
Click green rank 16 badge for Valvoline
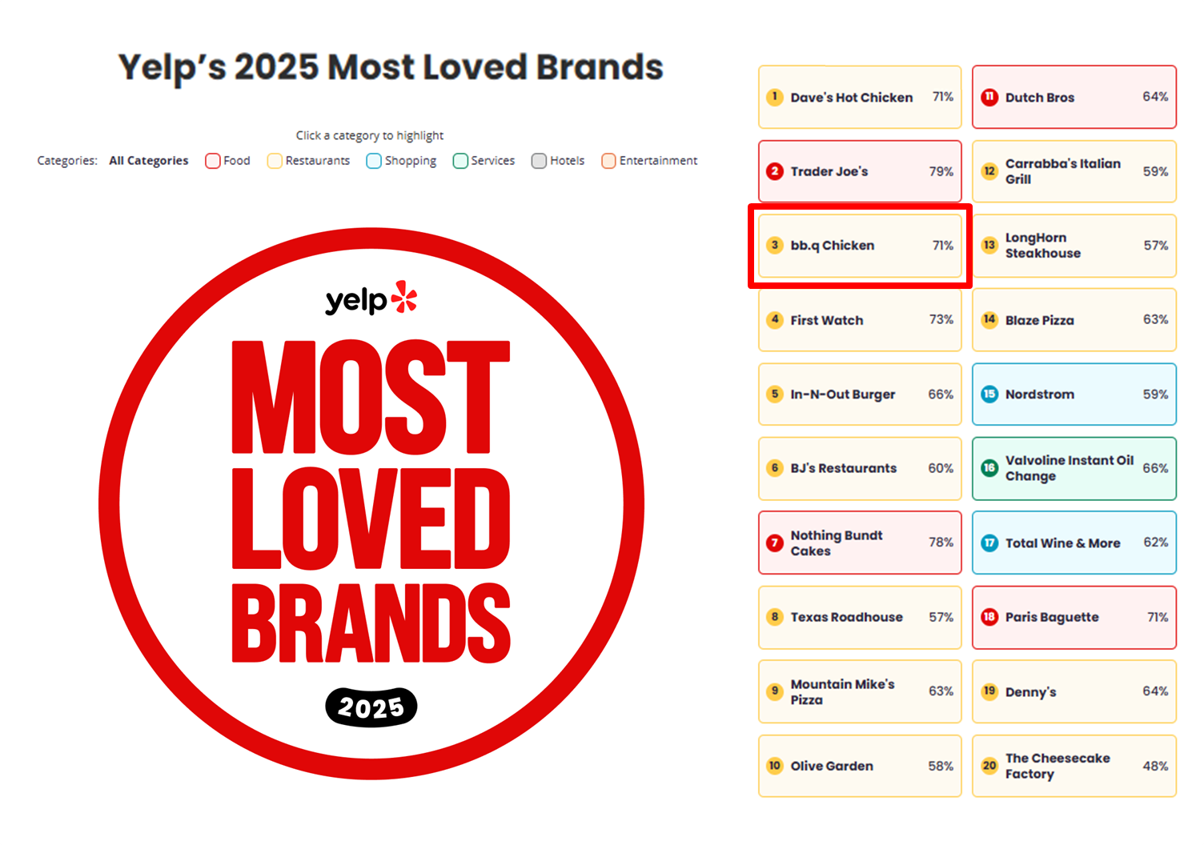click(989, 468)
